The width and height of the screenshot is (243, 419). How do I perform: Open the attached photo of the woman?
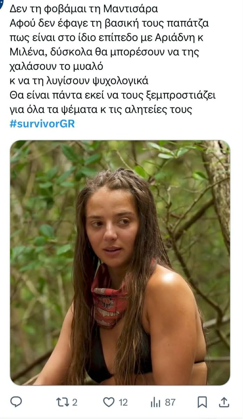click(120, 263)
